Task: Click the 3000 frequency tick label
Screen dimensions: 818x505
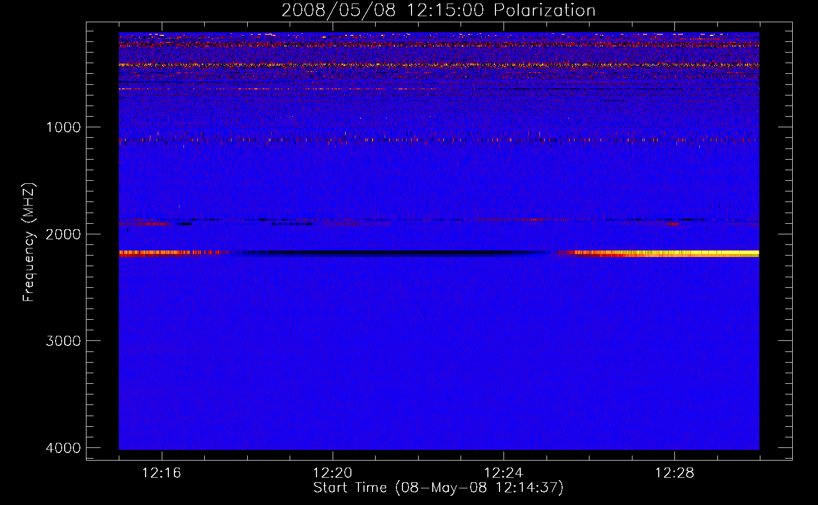Action: click(63, 341)
